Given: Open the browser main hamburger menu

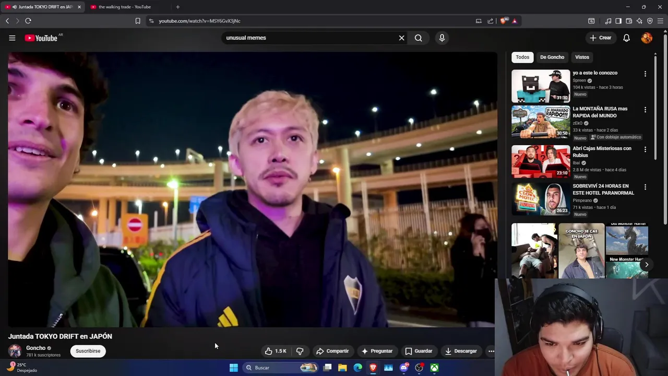Looking at the screenshot, I should click(x=660, y=21).
